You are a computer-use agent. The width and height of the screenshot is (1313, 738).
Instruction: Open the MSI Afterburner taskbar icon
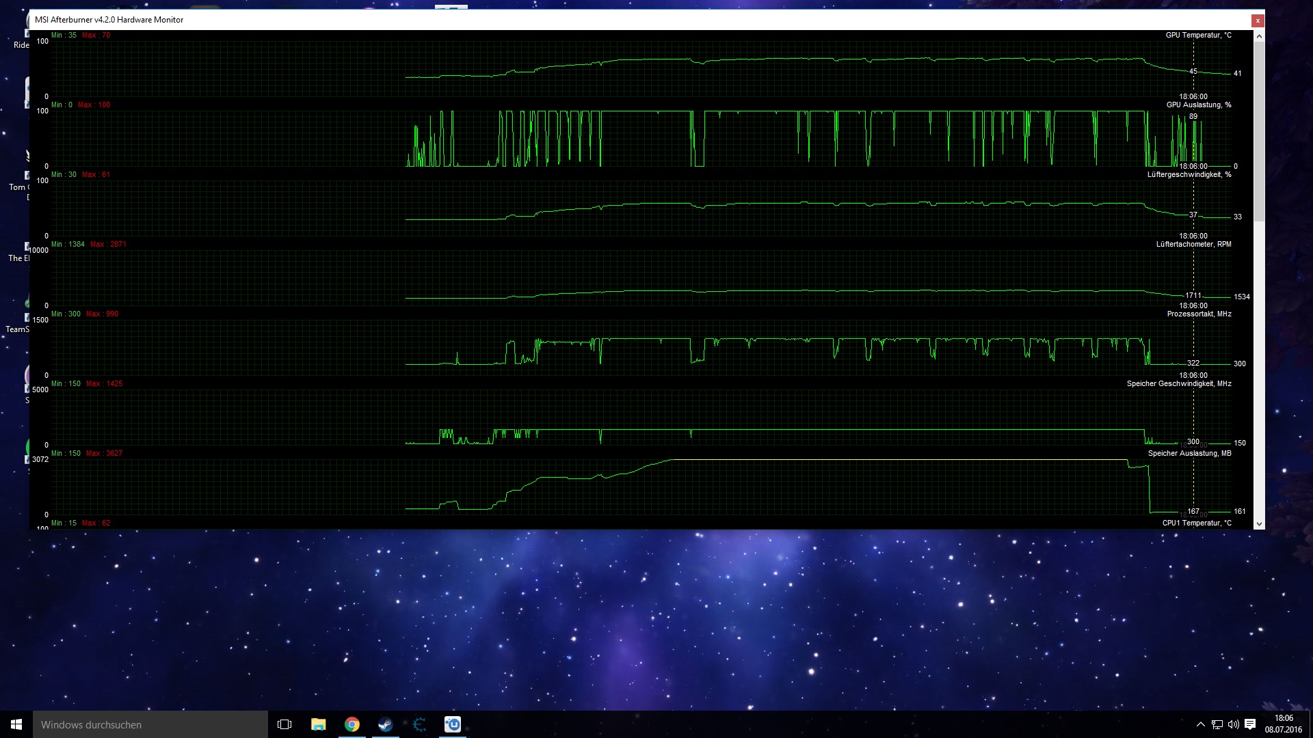419,724
